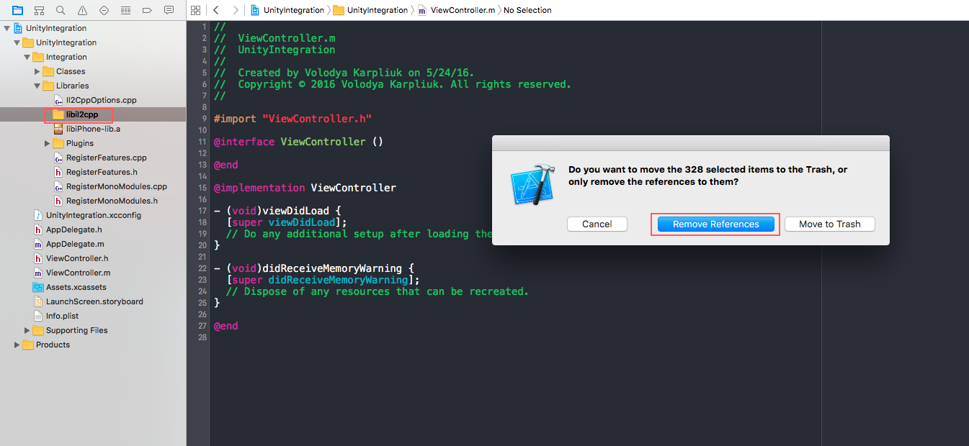Select AppDelegate.m in the file tree
Screen dimensions: 969x446
73,244
